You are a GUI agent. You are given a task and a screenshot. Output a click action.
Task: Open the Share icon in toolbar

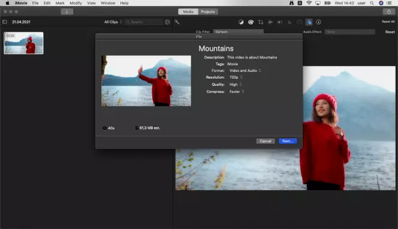click(389, 12)
